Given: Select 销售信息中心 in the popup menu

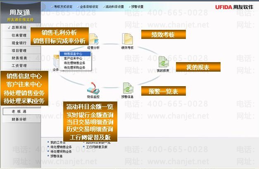Looking at the screenshot, I should [x=75, y=54].
